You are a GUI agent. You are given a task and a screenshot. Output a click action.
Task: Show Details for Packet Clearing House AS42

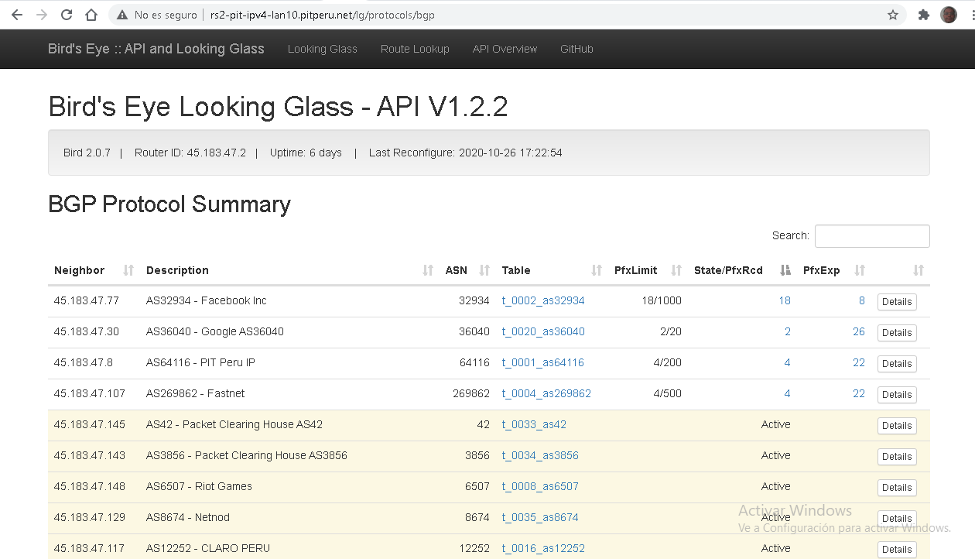(897, 426)
